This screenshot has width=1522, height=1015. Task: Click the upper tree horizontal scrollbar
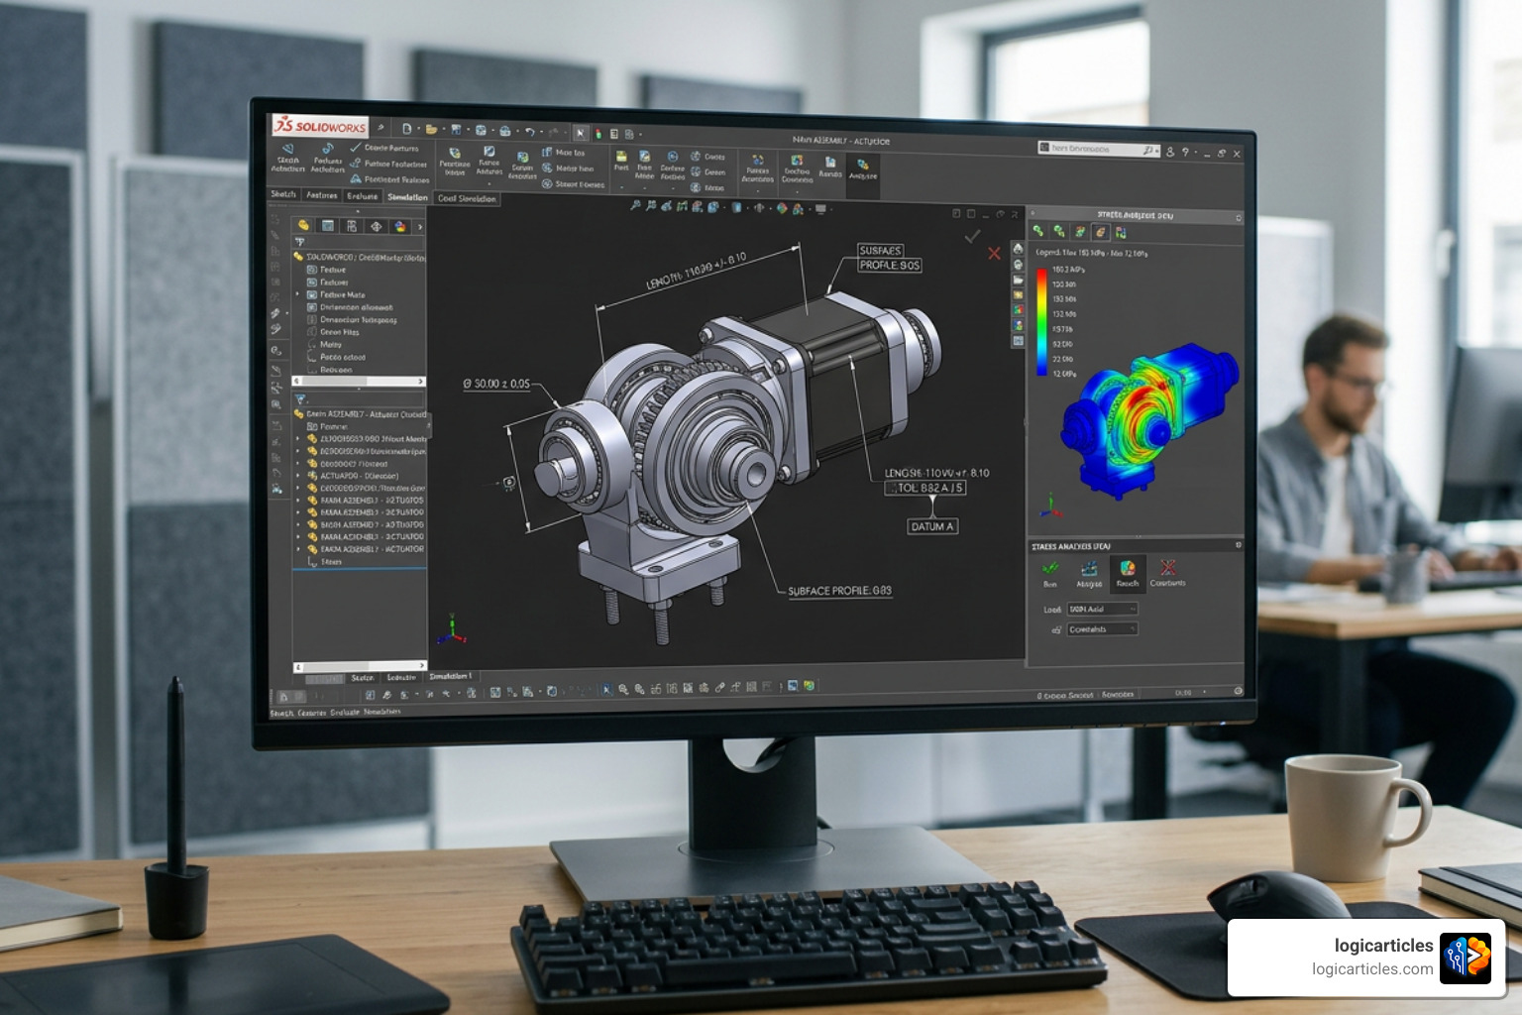359,381
